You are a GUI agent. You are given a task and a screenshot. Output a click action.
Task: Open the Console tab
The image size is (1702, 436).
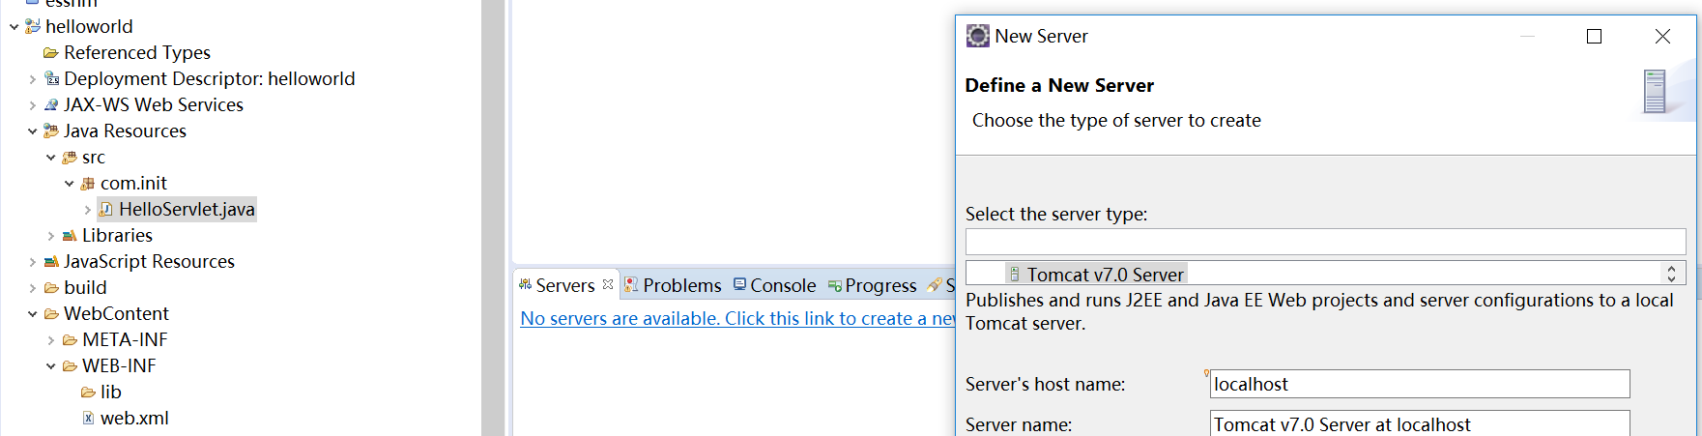pos(774,285)
